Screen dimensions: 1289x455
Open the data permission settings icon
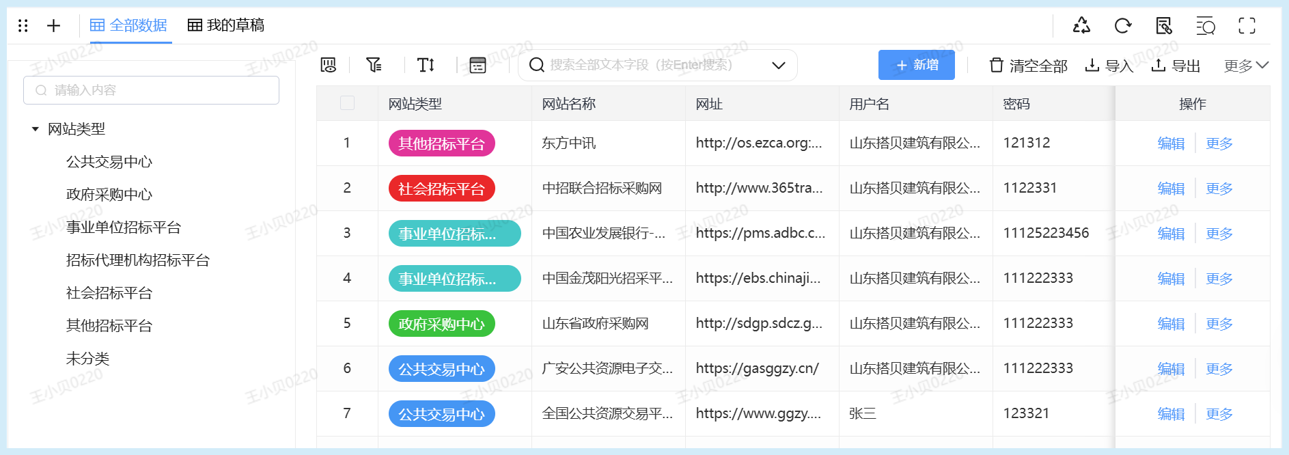pyautogui.click(x=1164, y=26)
